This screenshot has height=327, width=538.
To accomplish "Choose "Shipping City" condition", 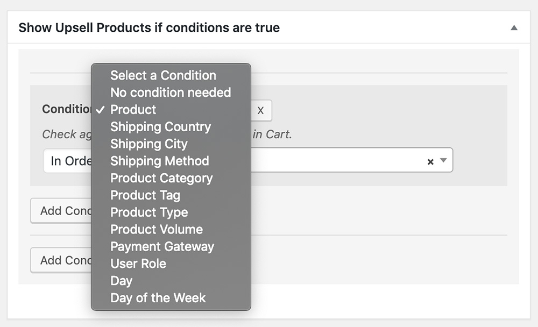I will 148,144.
